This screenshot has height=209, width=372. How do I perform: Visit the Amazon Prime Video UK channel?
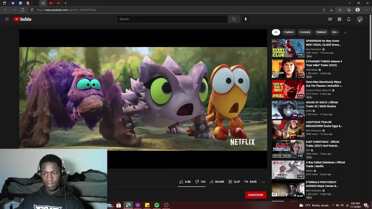pos(319,90)
